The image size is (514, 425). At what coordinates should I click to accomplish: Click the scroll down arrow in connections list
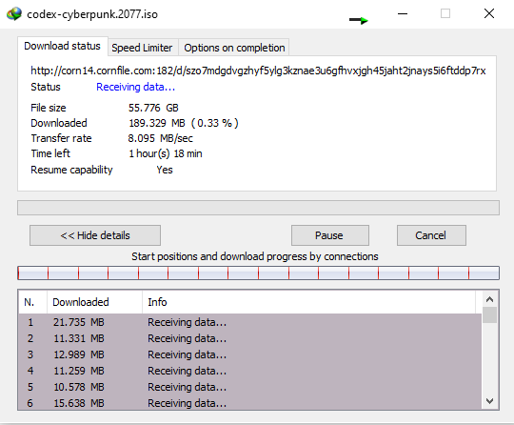[490, 401]
